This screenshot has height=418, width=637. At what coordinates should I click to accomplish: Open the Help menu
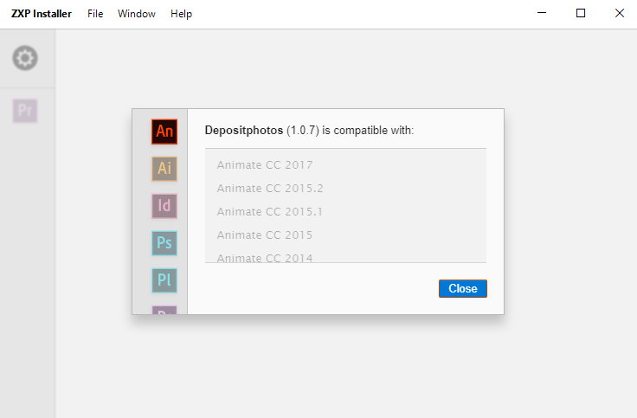(181, 14)
